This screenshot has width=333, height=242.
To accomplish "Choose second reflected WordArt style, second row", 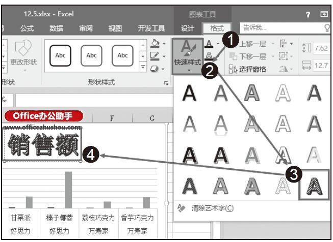I will coord(221,125).
